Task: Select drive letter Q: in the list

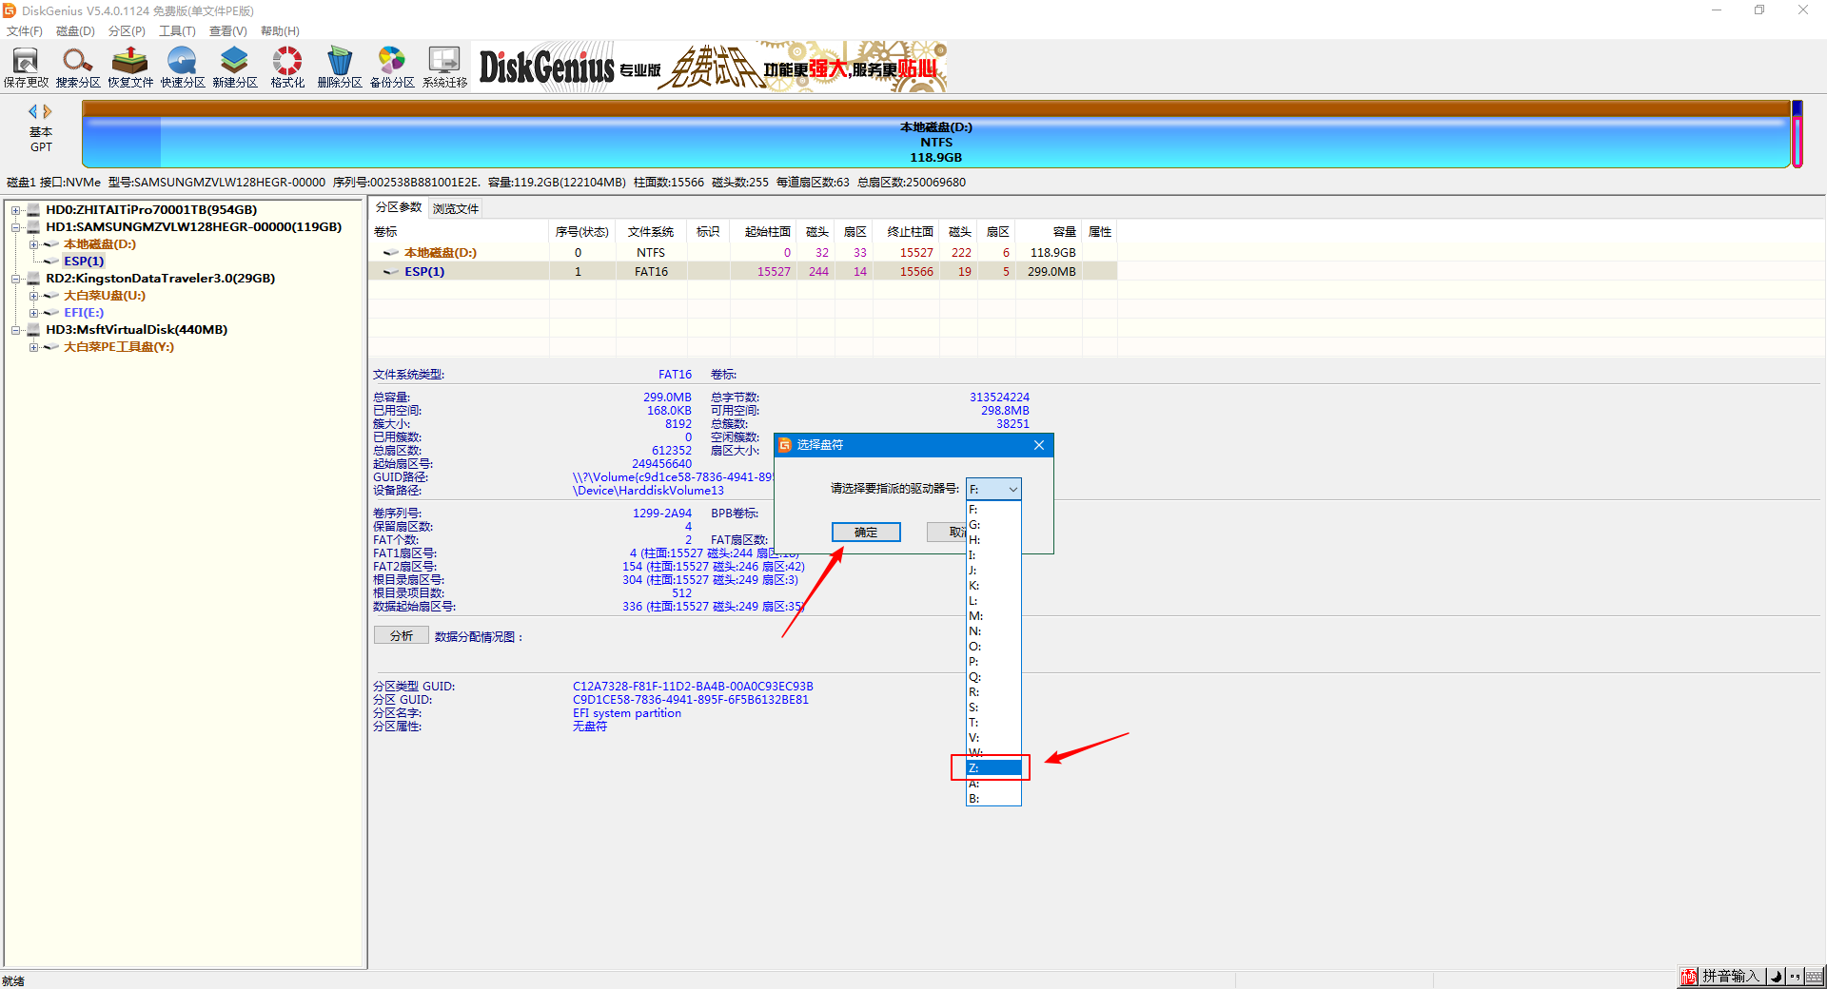Action: [x=993, y=677]
